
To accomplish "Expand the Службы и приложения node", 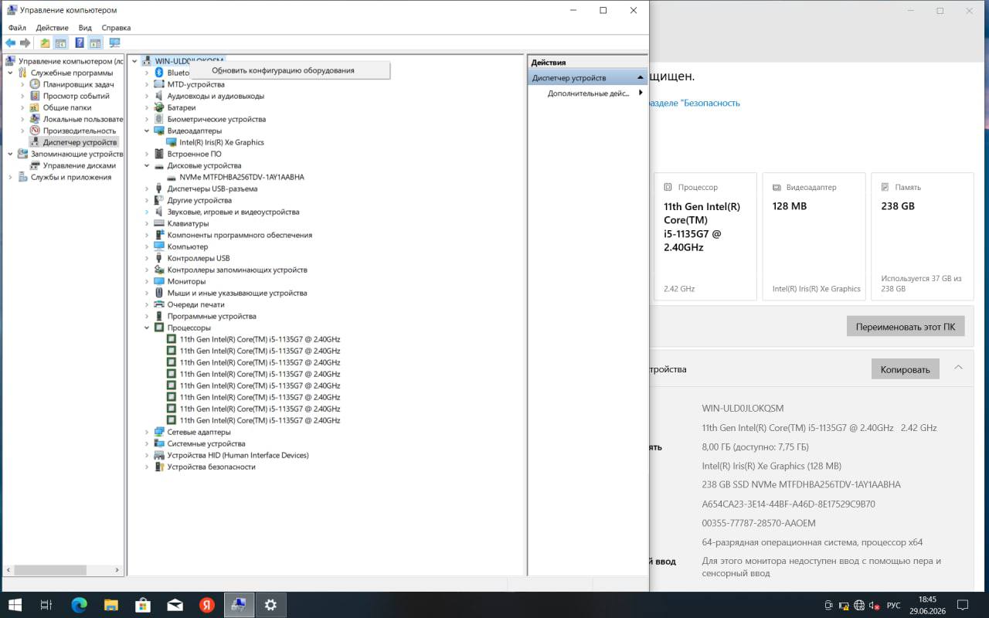I will coord(11,177).
